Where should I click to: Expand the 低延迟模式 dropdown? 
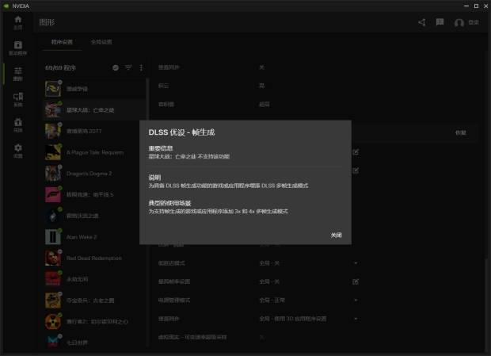356,263
